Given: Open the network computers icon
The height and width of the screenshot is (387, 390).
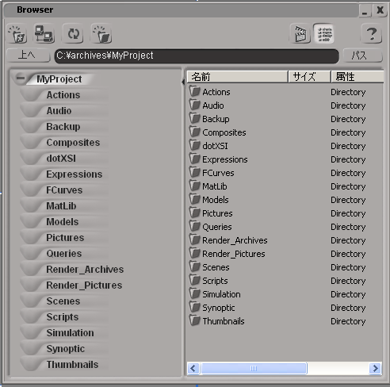Looking at the screenshot, I should point(44,33).
